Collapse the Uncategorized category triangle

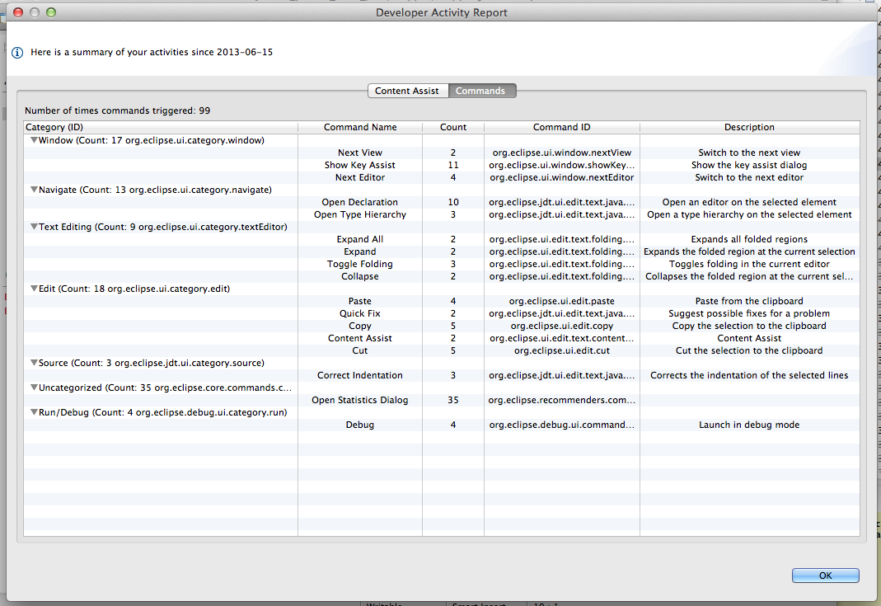tap(34, 388)
